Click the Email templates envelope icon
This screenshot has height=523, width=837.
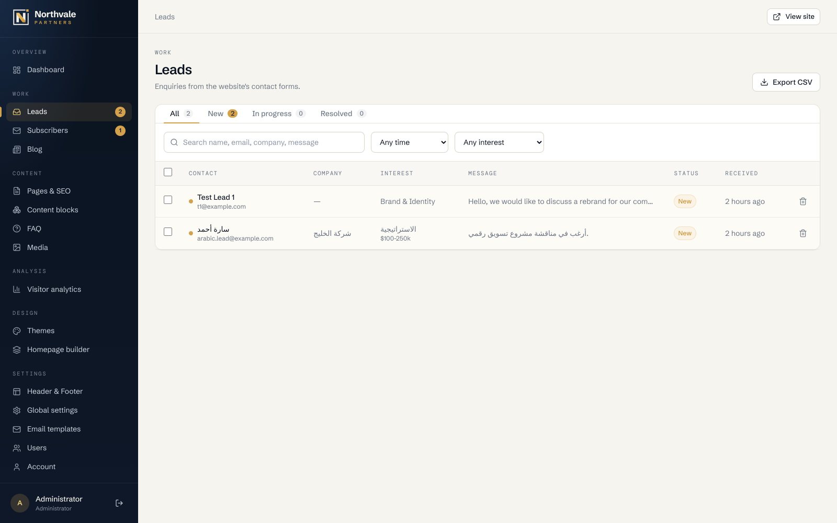pyautogui.click(x=17, y=429)
